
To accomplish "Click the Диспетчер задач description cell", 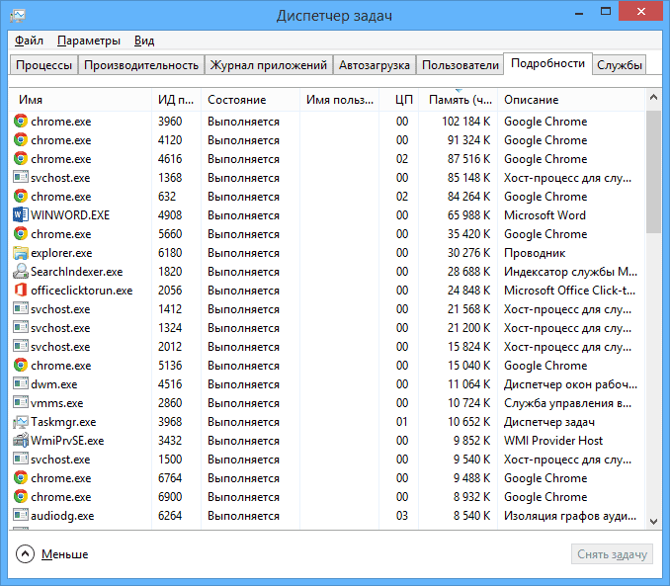I will 549,422.
